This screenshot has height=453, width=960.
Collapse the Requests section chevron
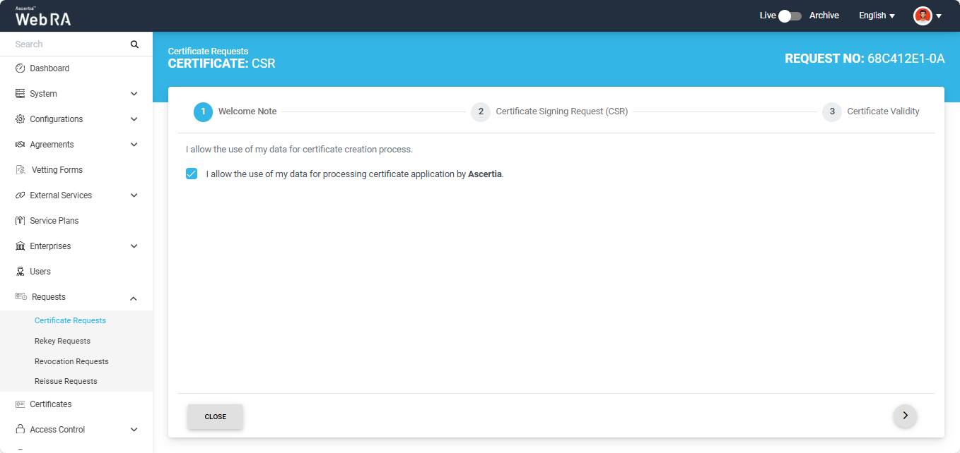pyautogui.click(x=134, y=298)
